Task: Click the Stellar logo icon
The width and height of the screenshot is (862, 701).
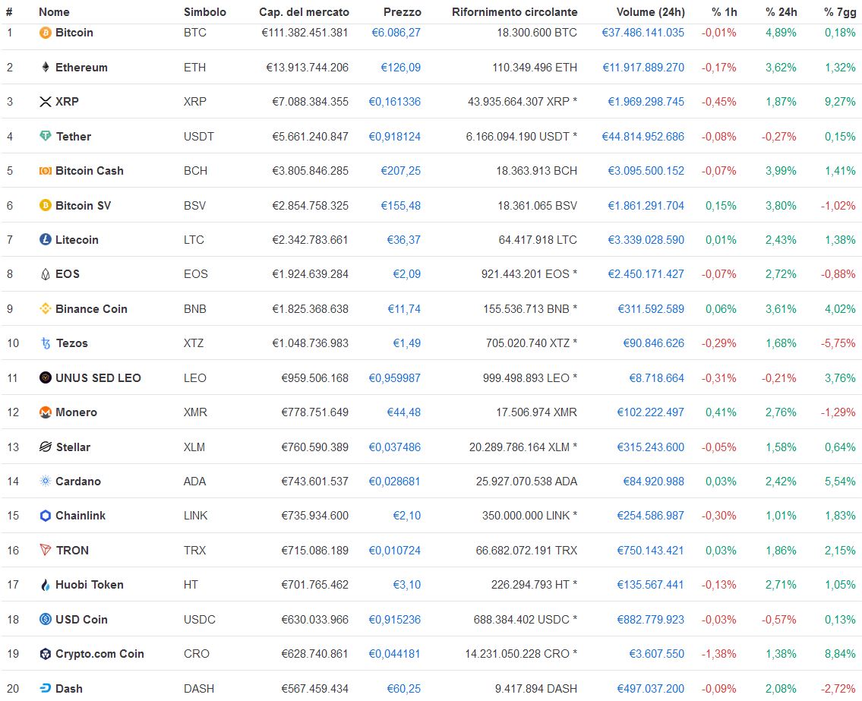Action: [x=45, y=447]
